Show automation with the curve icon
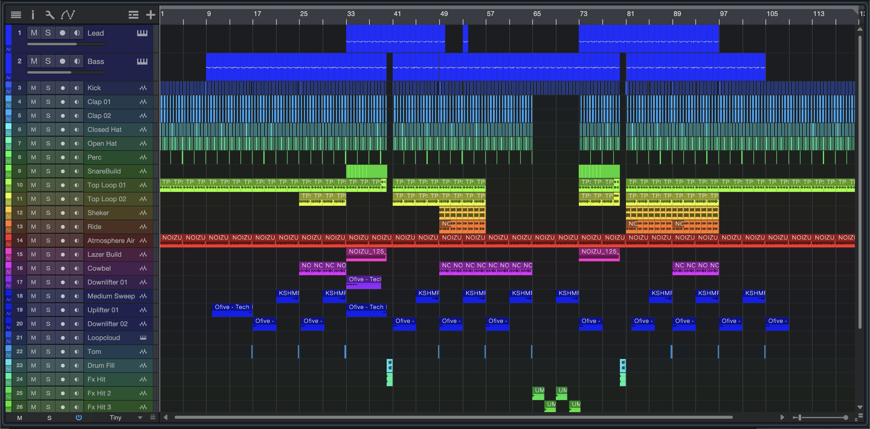The image size is (870, 429). (x=68, y=14)
